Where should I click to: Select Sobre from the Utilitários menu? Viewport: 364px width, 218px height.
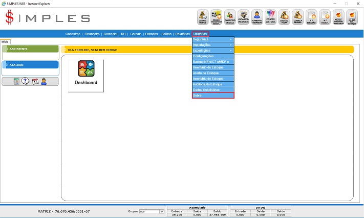pyautogui.click(x=213, y=95)
